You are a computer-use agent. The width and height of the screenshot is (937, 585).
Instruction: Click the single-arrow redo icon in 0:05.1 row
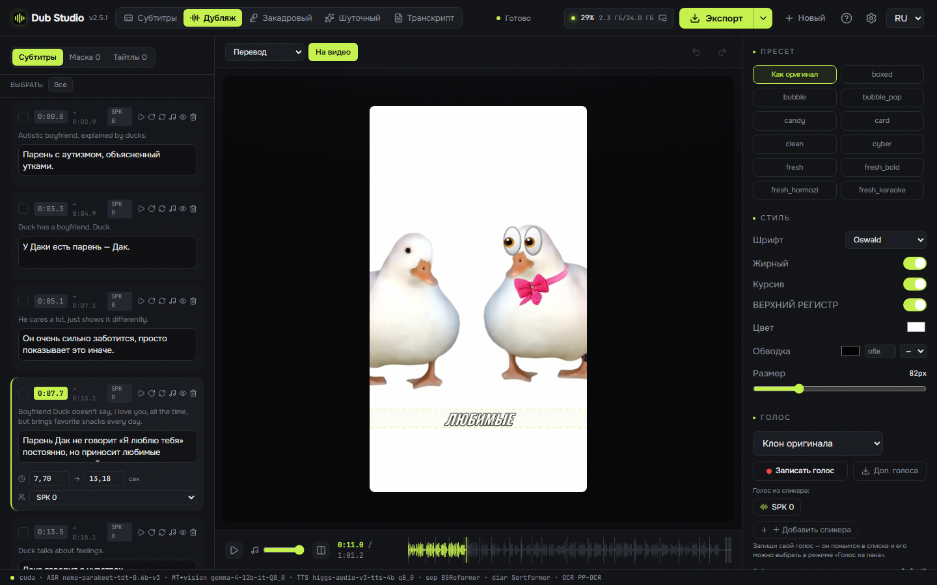click(152, 301)
